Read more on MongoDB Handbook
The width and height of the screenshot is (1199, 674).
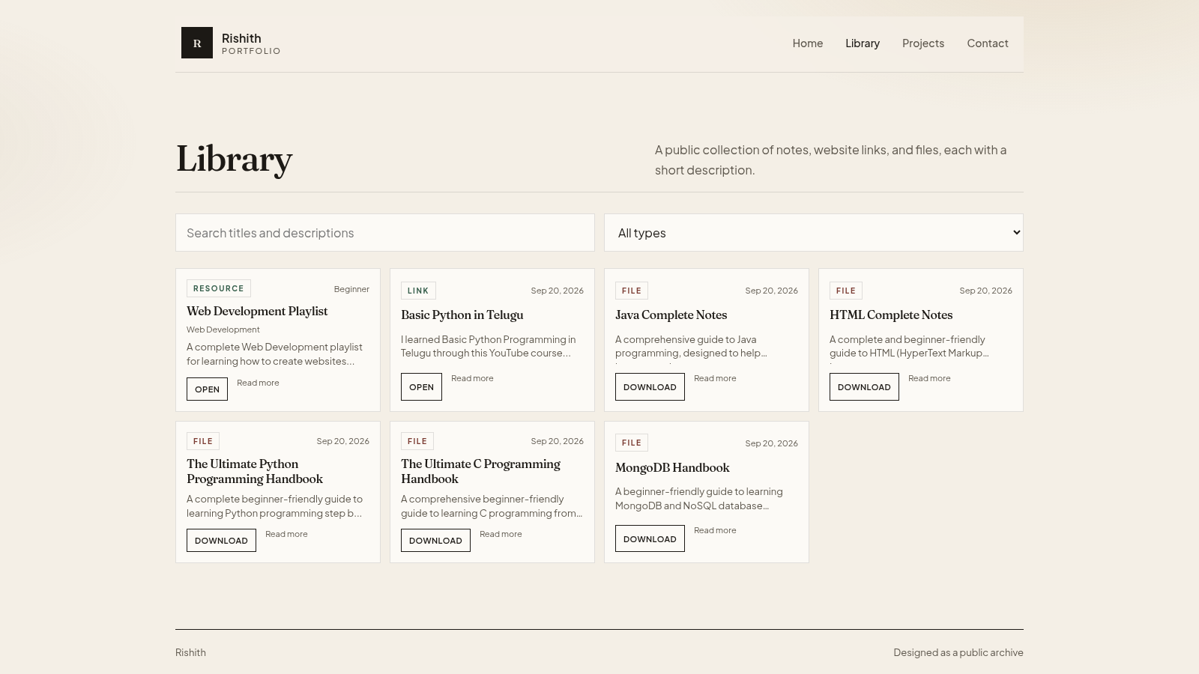[715, 530]
